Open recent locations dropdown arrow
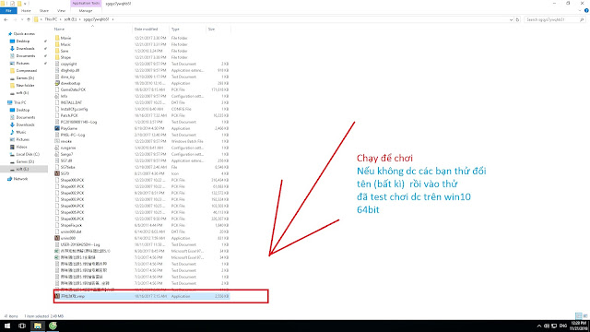 (x=22, y=19)
